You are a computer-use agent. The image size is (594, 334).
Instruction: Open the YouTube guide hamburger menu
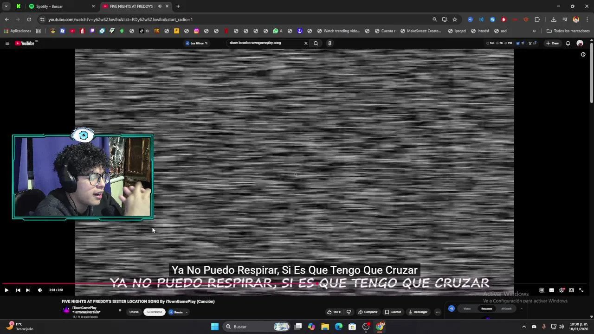coord(7,43)
